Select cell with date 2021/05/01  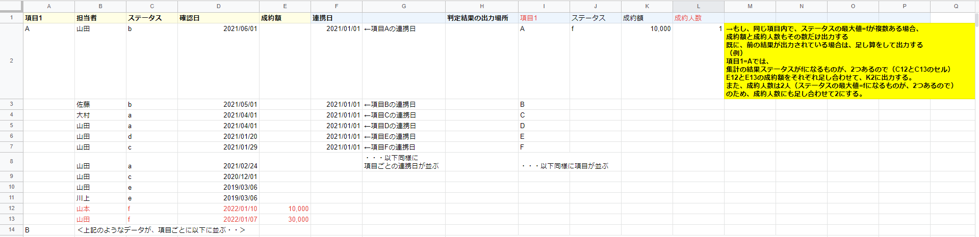[218, 104]
